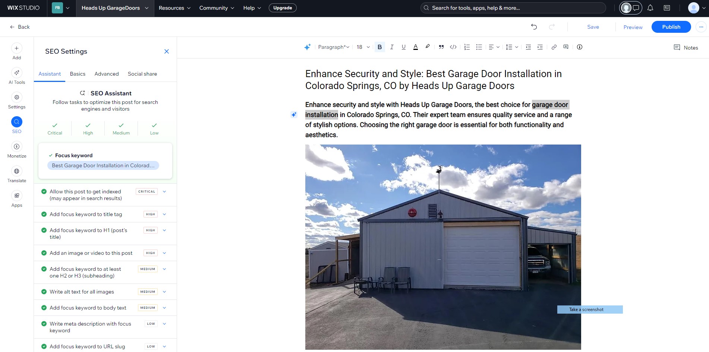
Task: Open Community menu
Action: [x=217, y=8]
